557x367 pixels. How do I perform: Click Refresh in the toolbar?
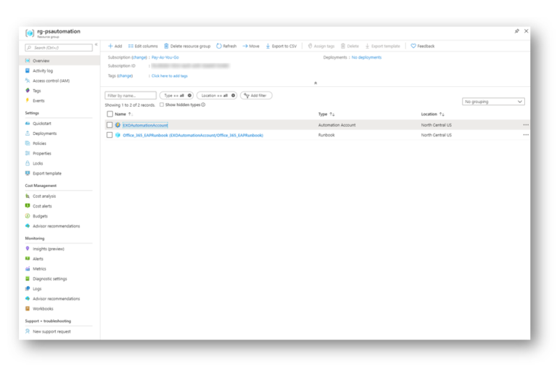pos(226,46)
